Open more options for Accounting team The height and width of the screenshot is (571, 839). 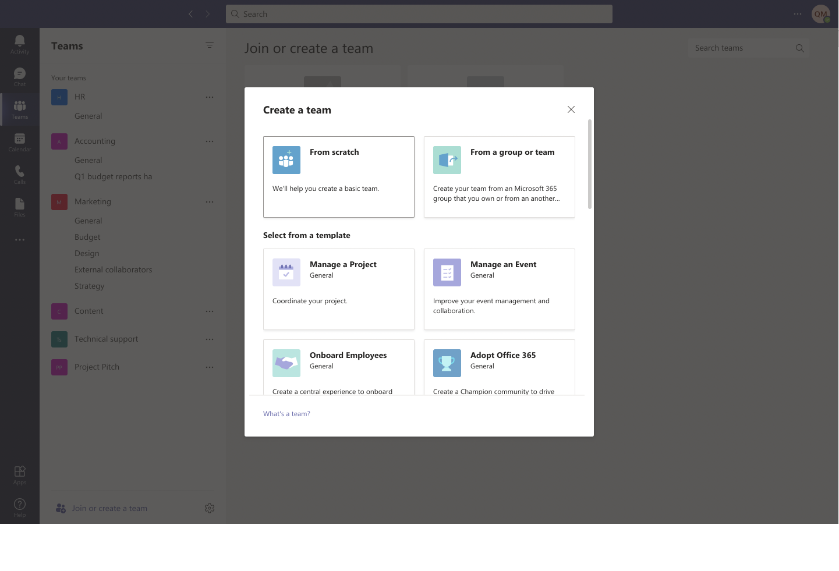[210, 141]
